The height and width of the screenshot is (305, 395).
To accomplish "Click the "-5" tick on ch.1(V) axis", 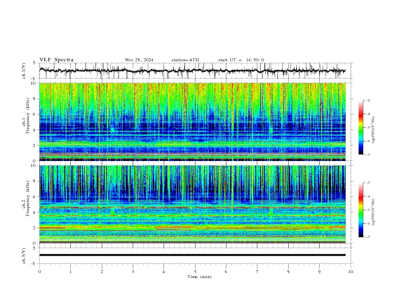I will (x=34, y=79).
